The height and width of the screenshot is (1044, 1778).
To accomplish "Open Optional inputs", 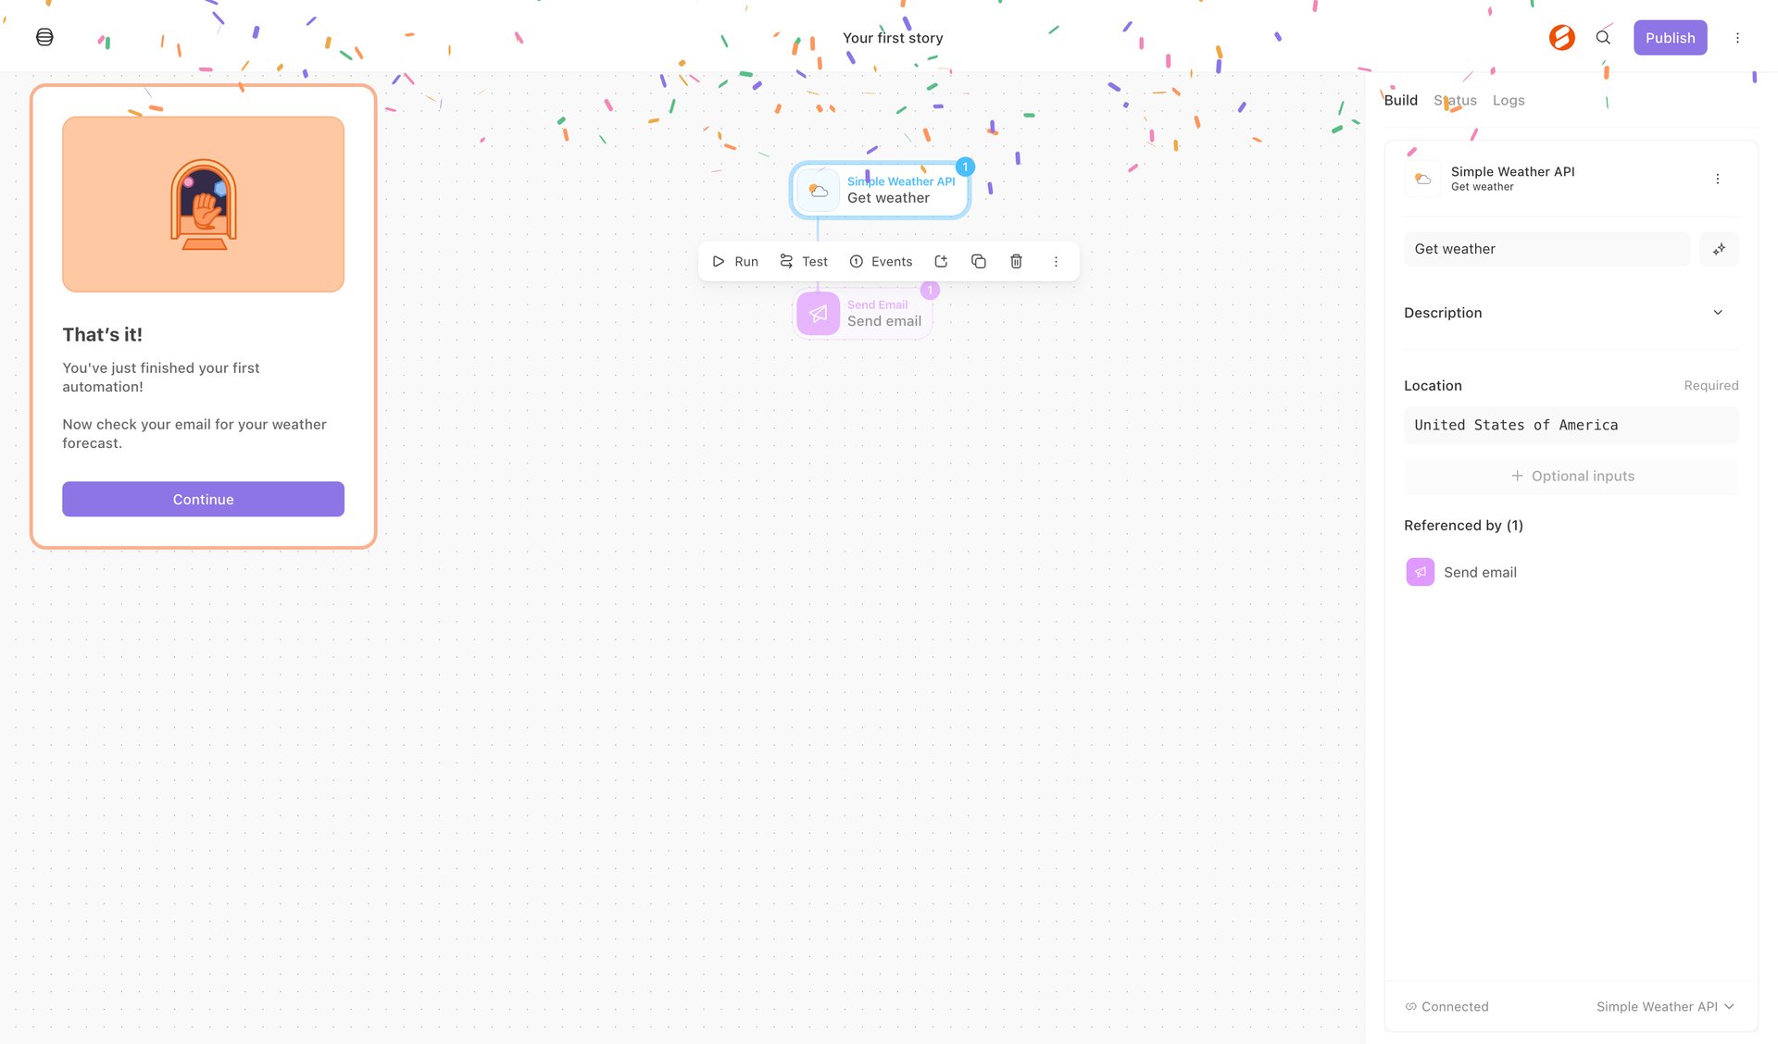I will coord(1571,476).
